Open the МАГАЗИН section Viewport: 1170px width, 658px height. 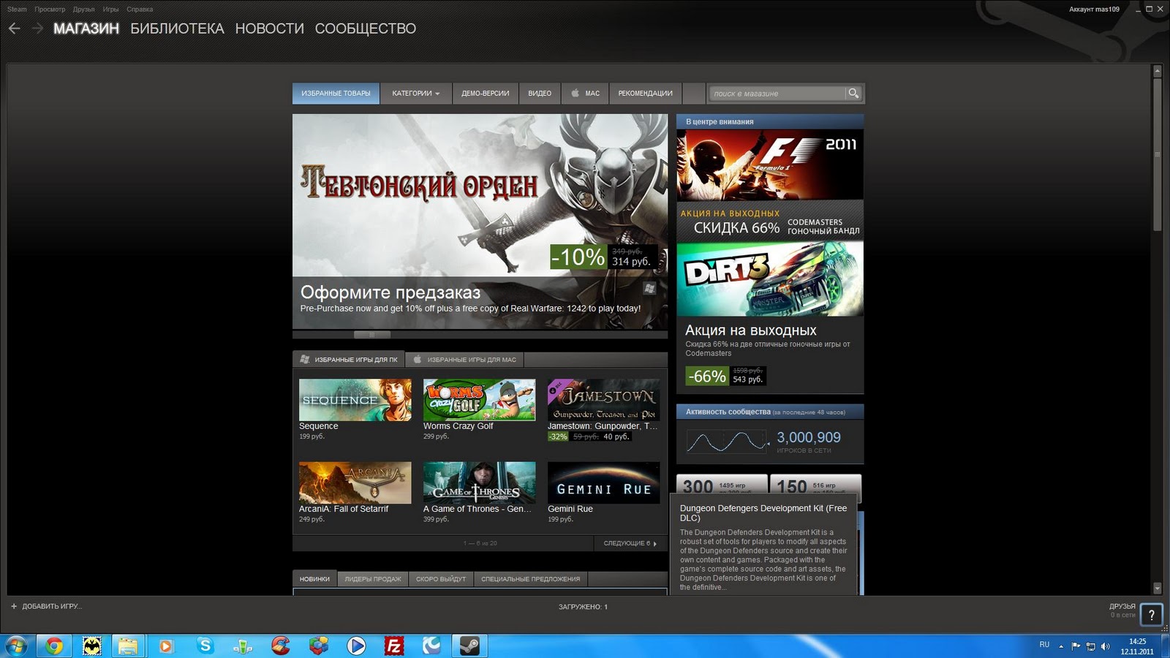point(86,29)
